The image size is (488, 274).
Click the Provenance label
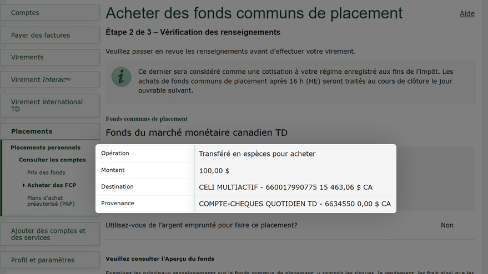click(x=118, y=203)
